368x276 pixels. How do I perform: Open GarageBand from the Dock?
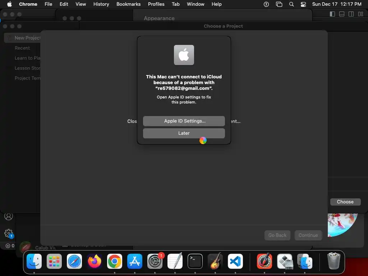pyautogui.click(x=215, y=261)
